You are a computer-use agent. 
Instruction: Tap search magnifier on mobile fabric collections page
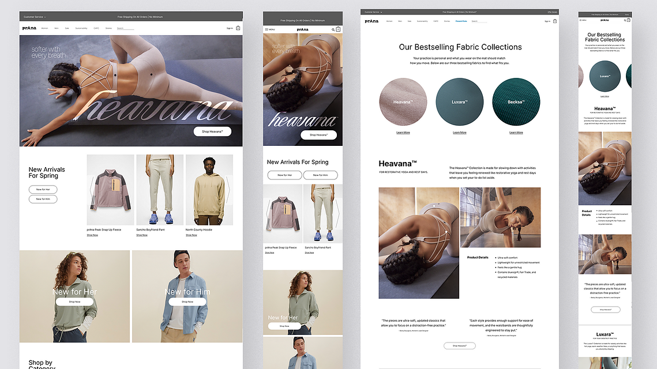click(x=625, y=20)
